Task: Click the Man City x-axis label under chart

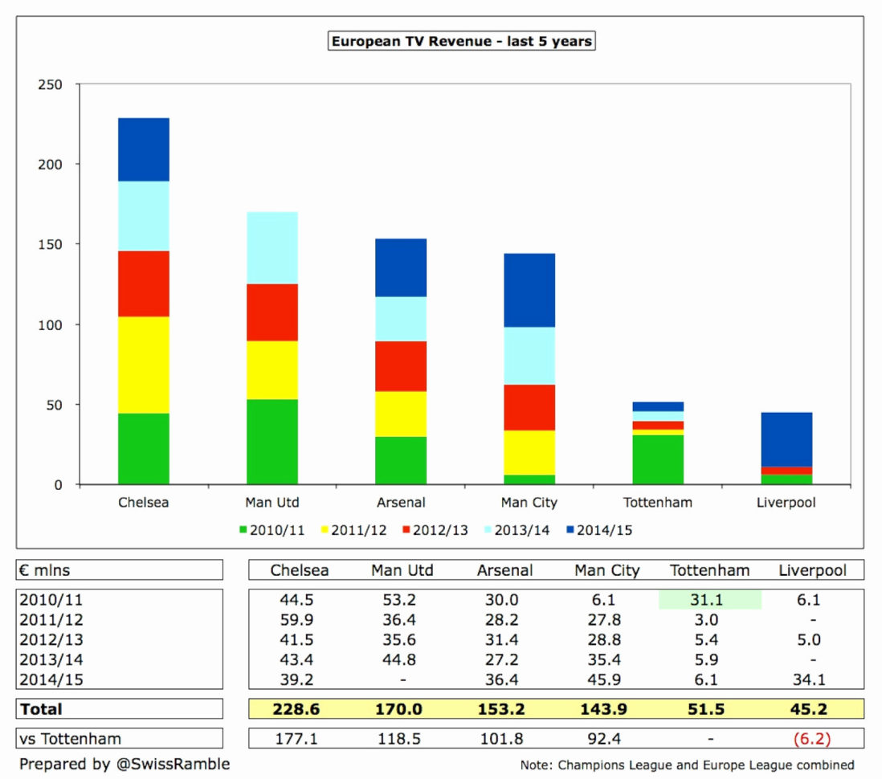Action: point(529,502)
